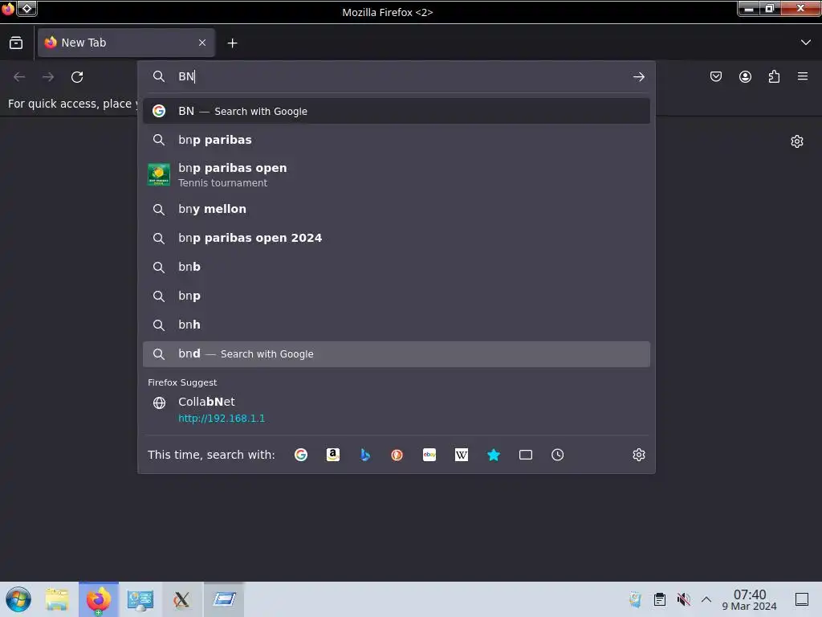Search open tabs with the tabs icon
The height and width of the screenshot is (617, 822).
(525, 455)
